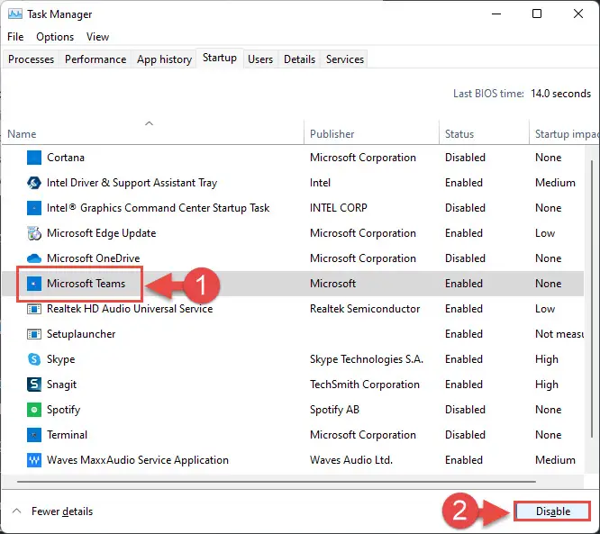Click the Realtek Semiconductor publisher cell
Viewport: 600px width, 534px height.
click(365, 309)
